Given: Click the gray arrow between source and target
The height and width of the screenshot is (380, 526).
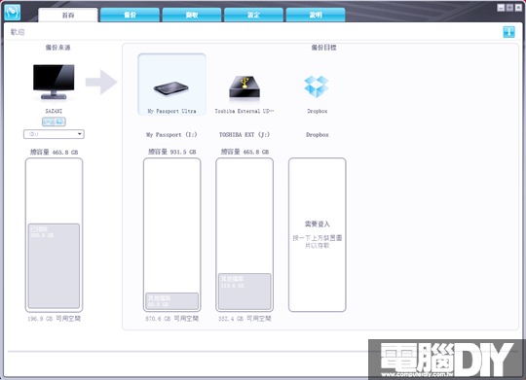Looking at the screenshot, I should click(x=101, y=82).
